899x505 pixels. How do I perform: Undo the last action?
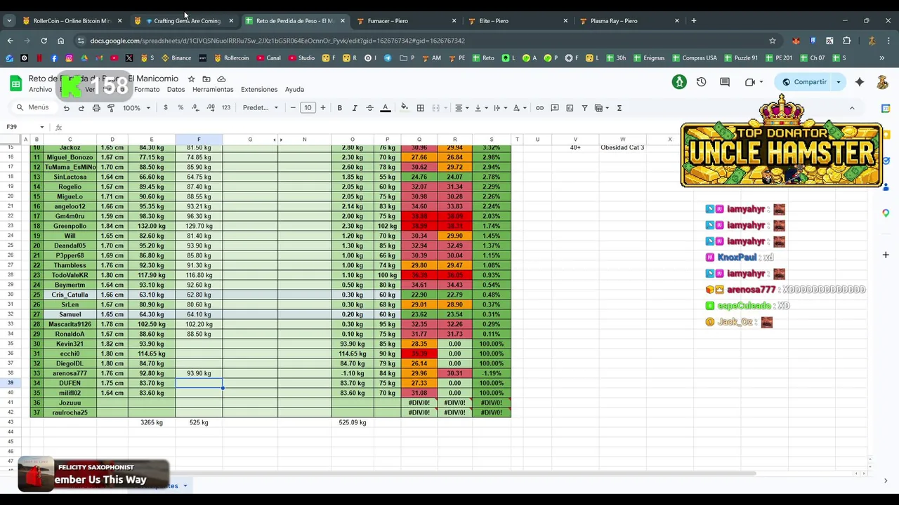point(67,108)
